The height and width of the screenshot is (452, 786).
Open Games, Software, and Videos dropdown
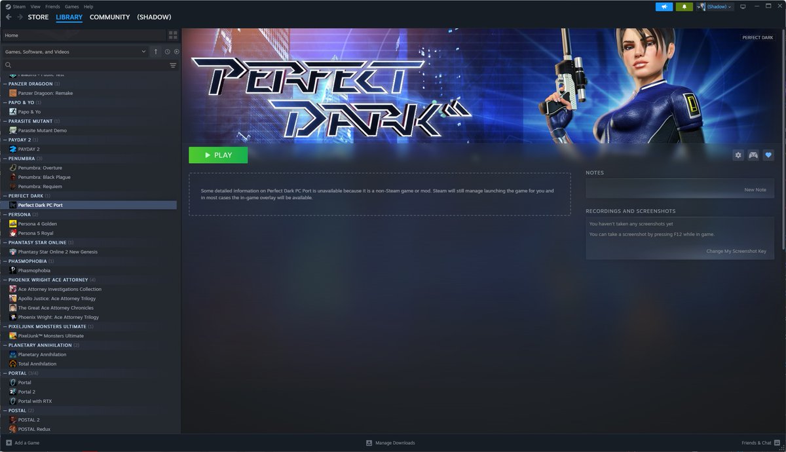tap(75, 52)
